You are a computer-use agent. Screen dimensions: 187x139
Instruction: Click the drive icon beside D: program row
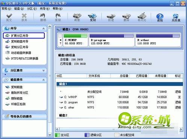pyautogui.click(x=61, y=102)
